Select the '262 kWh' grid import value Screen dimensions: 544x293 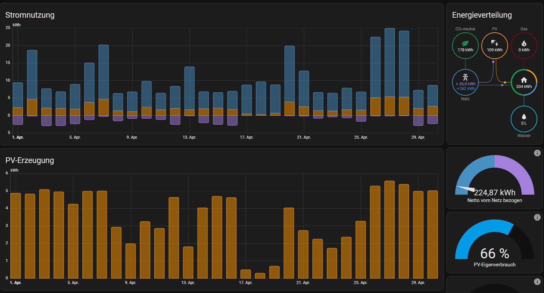[x=466, y=89]
